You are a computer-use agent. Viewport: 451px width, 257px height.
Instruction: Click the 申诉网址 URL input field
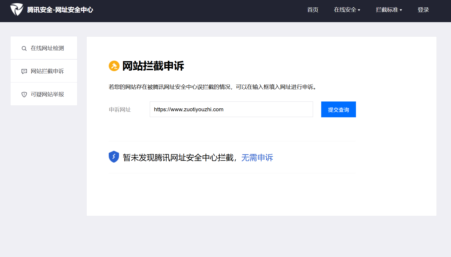(x=231, y=109)
